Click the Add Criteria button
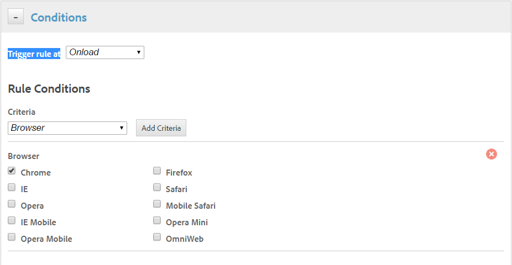This screenshot has height=265, width=512. (x=161, y=128)
